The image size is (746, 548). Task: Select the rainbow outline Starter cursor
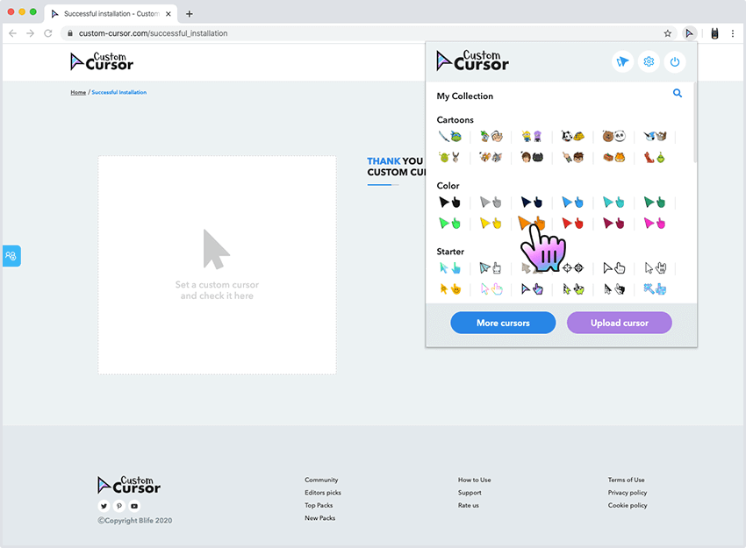pyautogui.click(x=491, y=289)
